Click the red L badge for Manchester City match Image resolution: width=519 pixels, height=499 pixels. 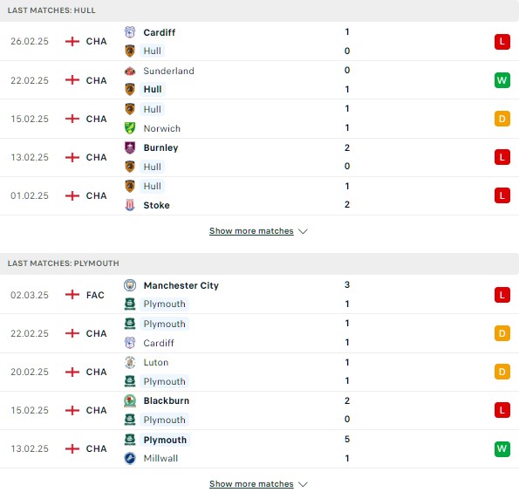(x=502, y=295)
